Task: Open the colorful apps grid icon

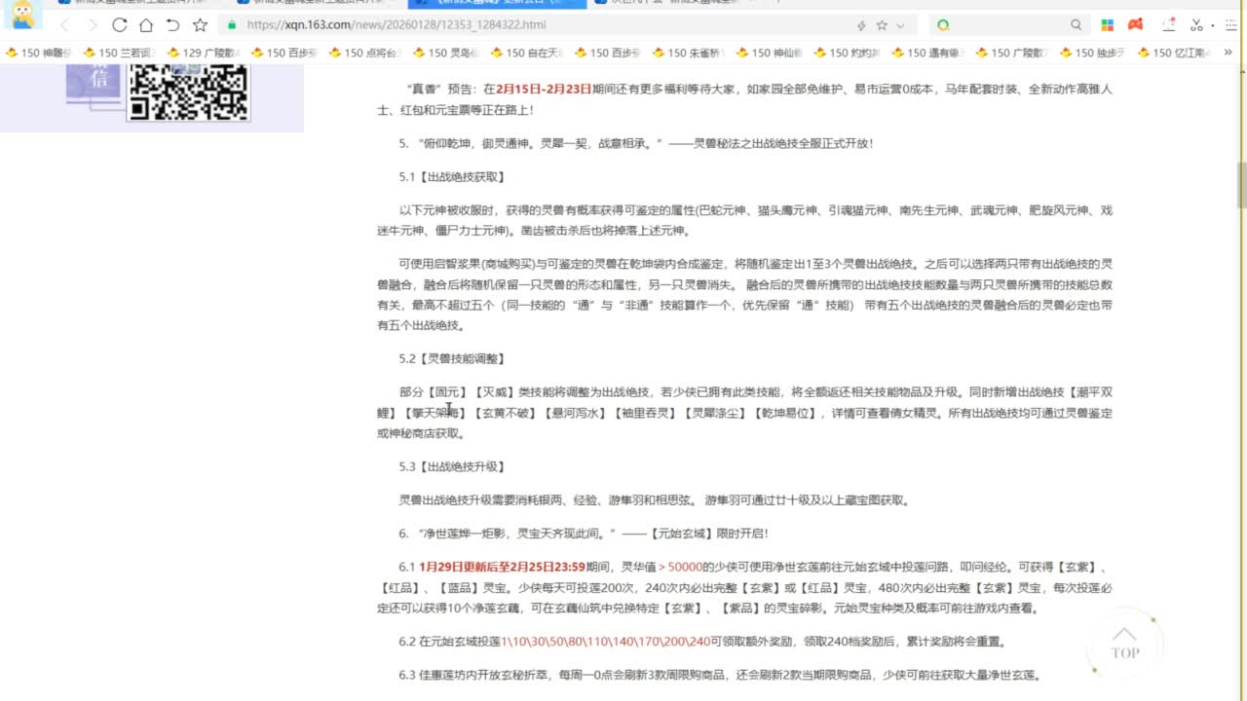Action: (1108, 25)
